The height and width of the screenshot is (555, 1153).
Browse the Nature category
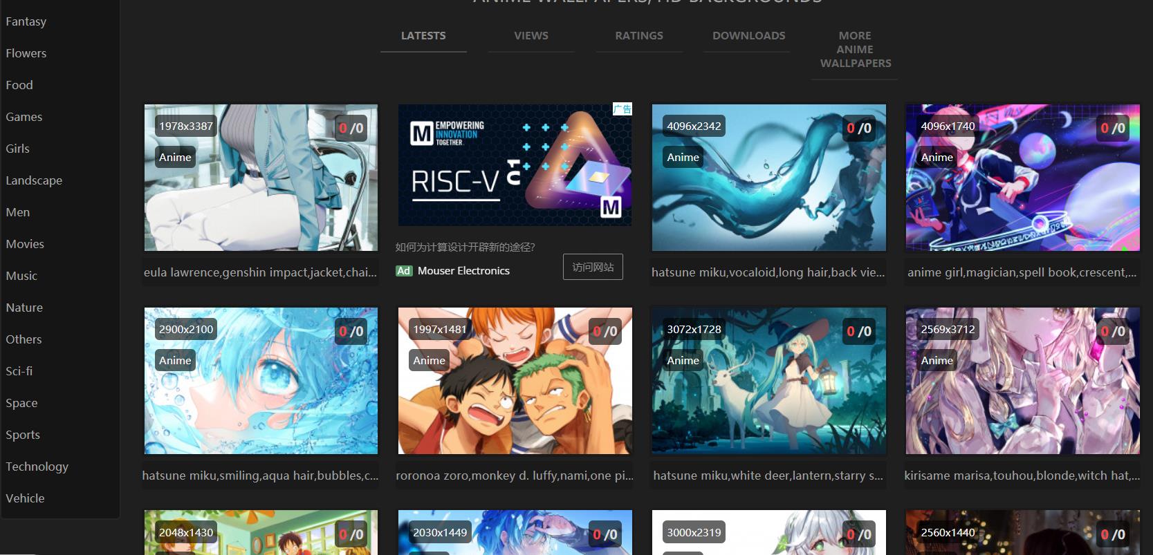pyautogui.click(x=24, y=308)
